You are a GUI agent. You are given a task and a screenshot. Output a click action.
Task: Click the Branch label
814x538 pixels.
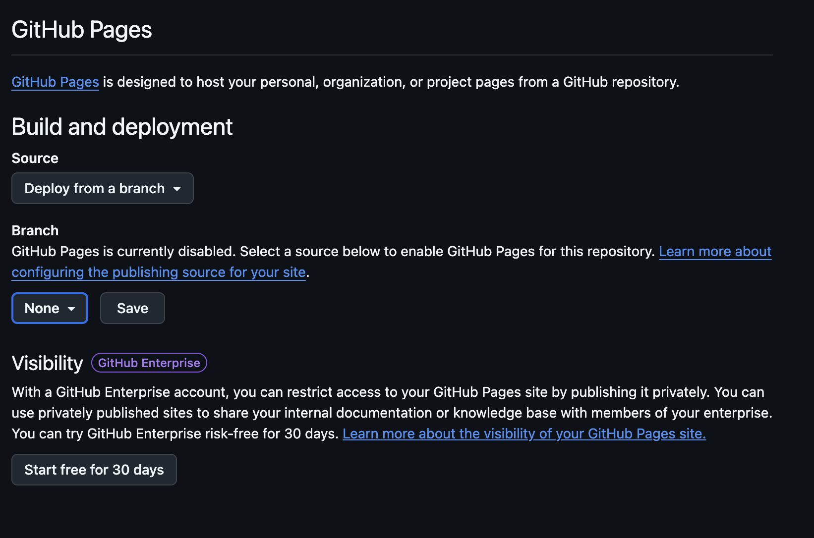[35, 230]
